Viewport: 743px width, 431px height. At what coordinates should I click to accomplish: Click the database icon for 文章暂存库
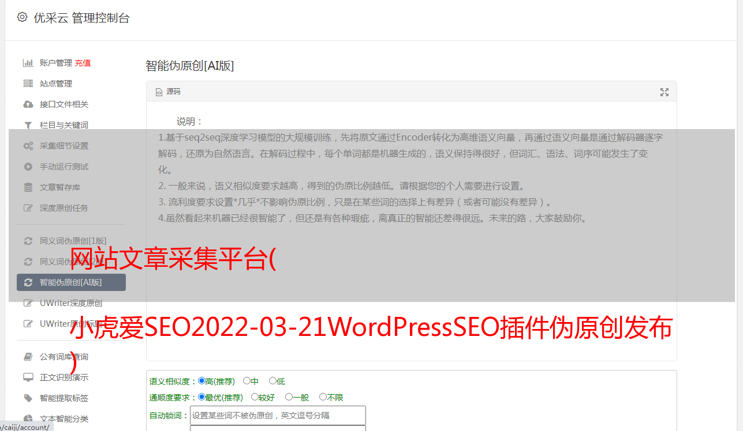coord(28,187)
